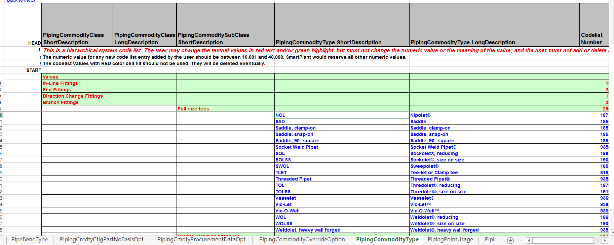Click the Saddle, clamp-on short description cell

coord(342,128)
